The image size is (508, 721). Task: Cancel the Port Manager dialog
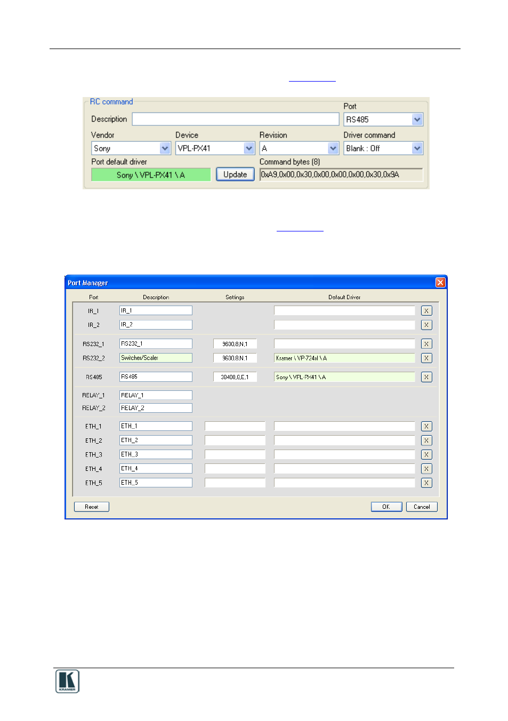[x=422, y=507]
